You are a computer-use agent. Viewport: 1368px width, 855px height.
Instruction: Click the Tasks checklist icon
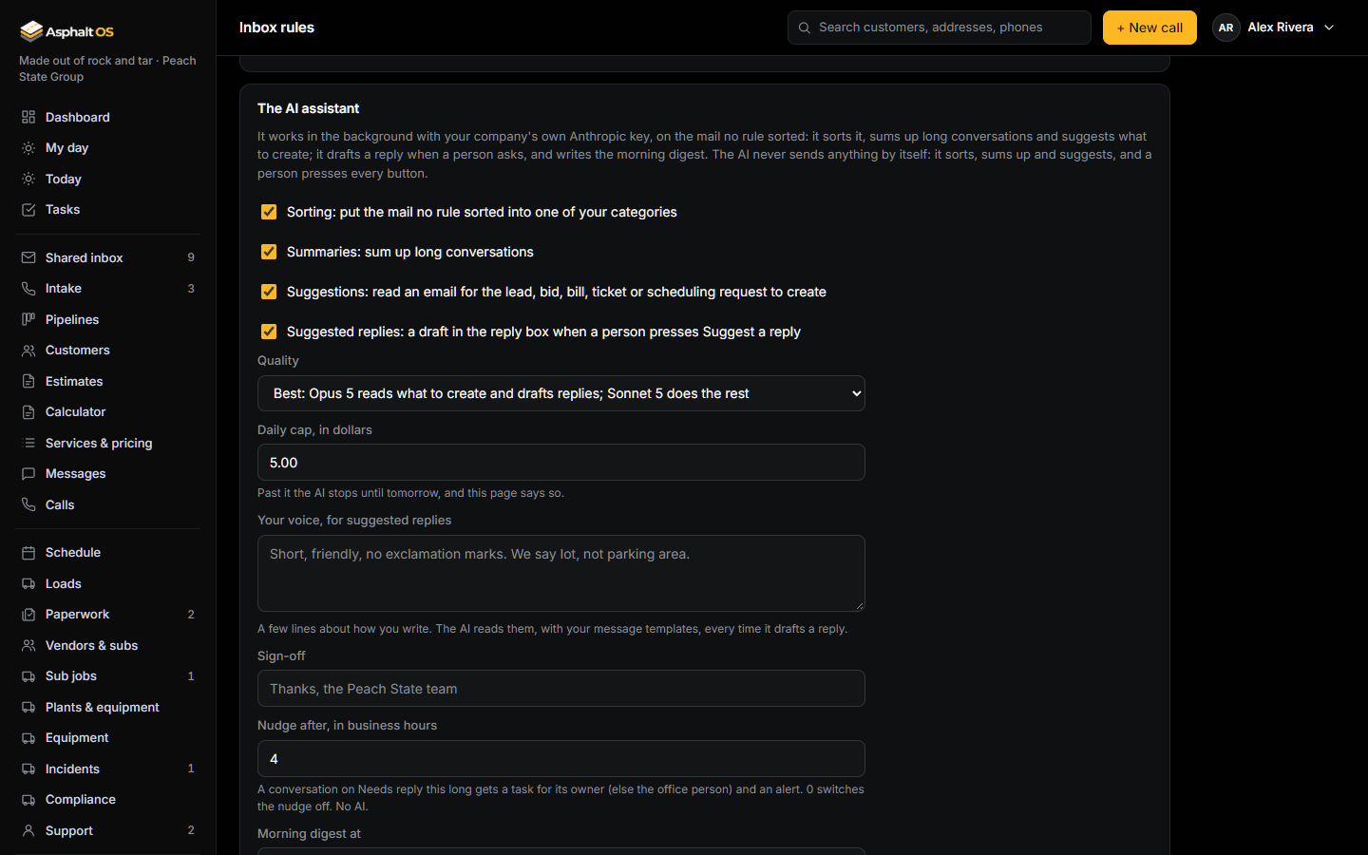point(28,210)
